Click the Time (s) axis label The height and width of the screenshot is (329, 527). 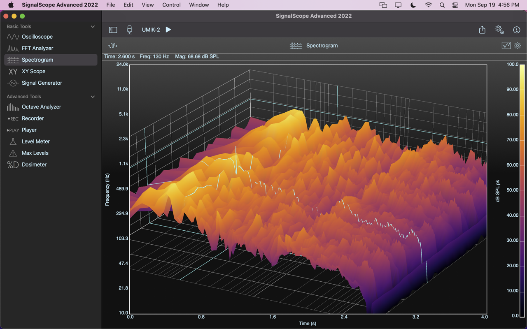click(x=308, y=323)
